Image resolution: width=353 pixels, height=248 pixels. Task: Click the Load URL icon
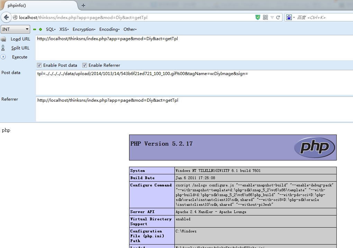pos(3,39)
